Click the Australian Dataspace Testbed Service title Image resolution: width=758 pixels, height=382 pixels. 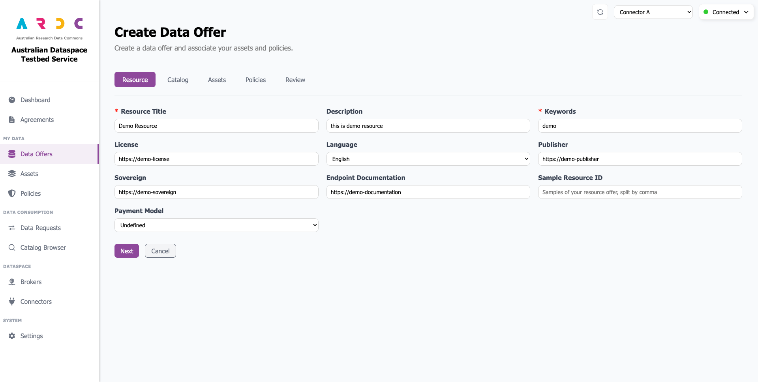point(49,54)
